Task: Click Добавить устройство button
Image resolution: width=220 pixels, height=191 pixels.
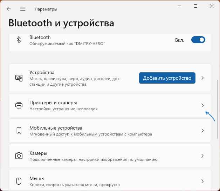Action: click(167, 78)
